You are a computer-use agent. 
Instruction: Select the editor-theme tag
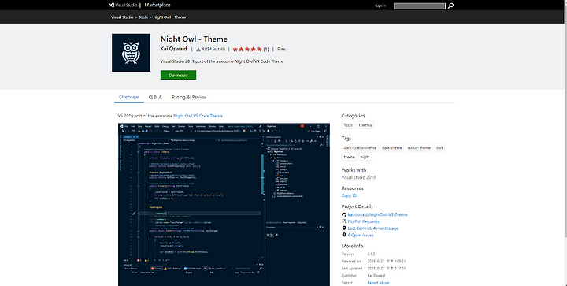pos(419,147)
